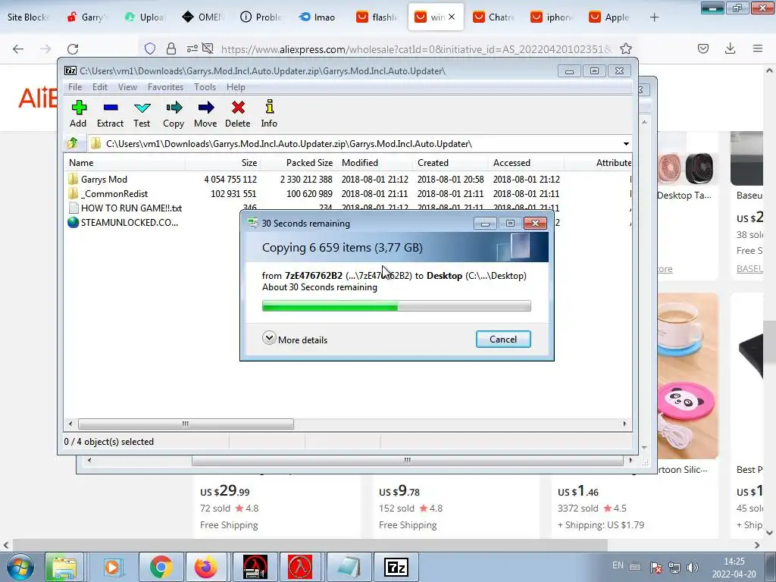Open the Windows Start menu
Screen dimensions: 776x582
pyautogui.click(x=20, y=567)
